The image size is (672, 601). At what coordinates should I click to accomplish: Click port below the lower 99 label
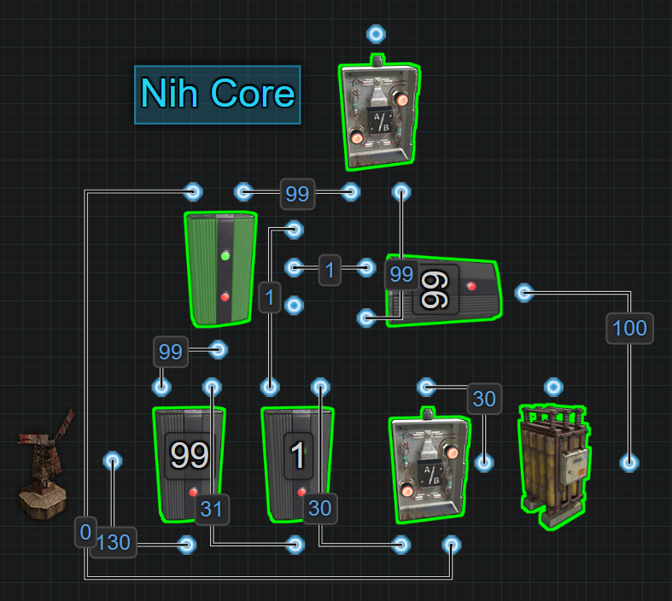click(x=161, y=388)
